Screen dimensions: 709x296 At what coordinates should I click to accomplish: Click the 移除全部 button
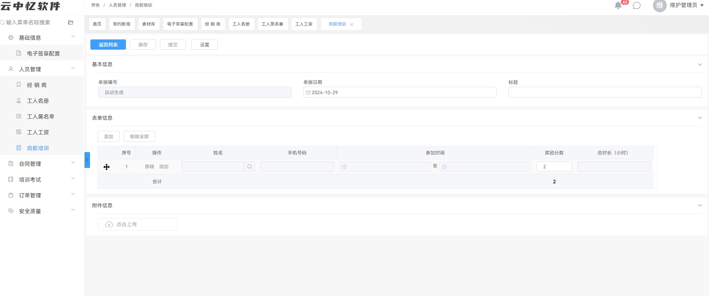(x=139, y=136)
